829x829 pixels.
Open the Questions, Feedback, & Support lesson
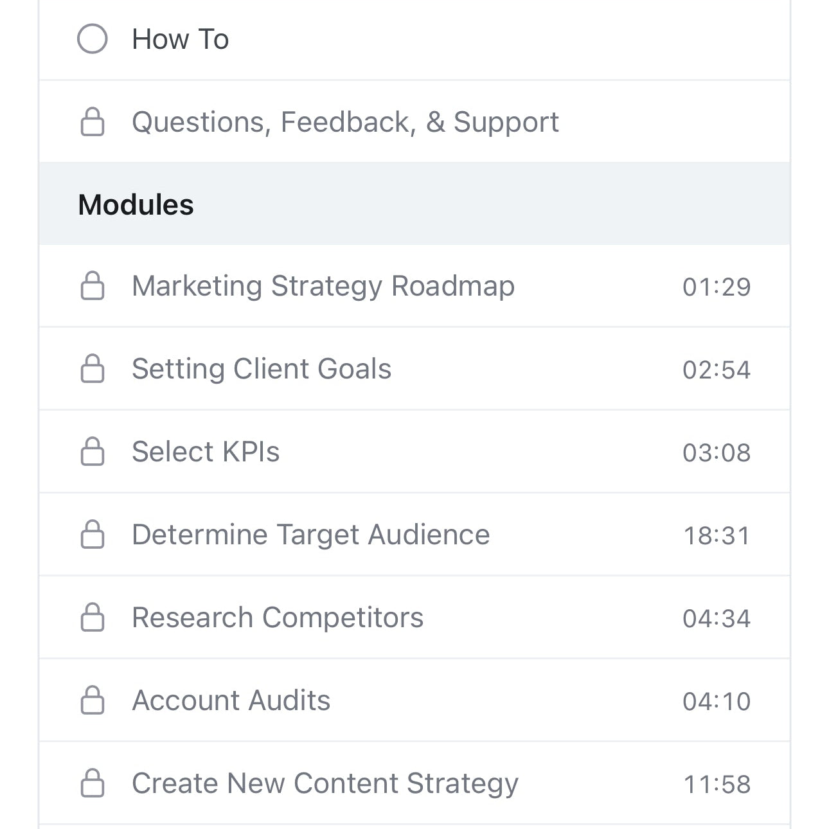coord(345,121)
